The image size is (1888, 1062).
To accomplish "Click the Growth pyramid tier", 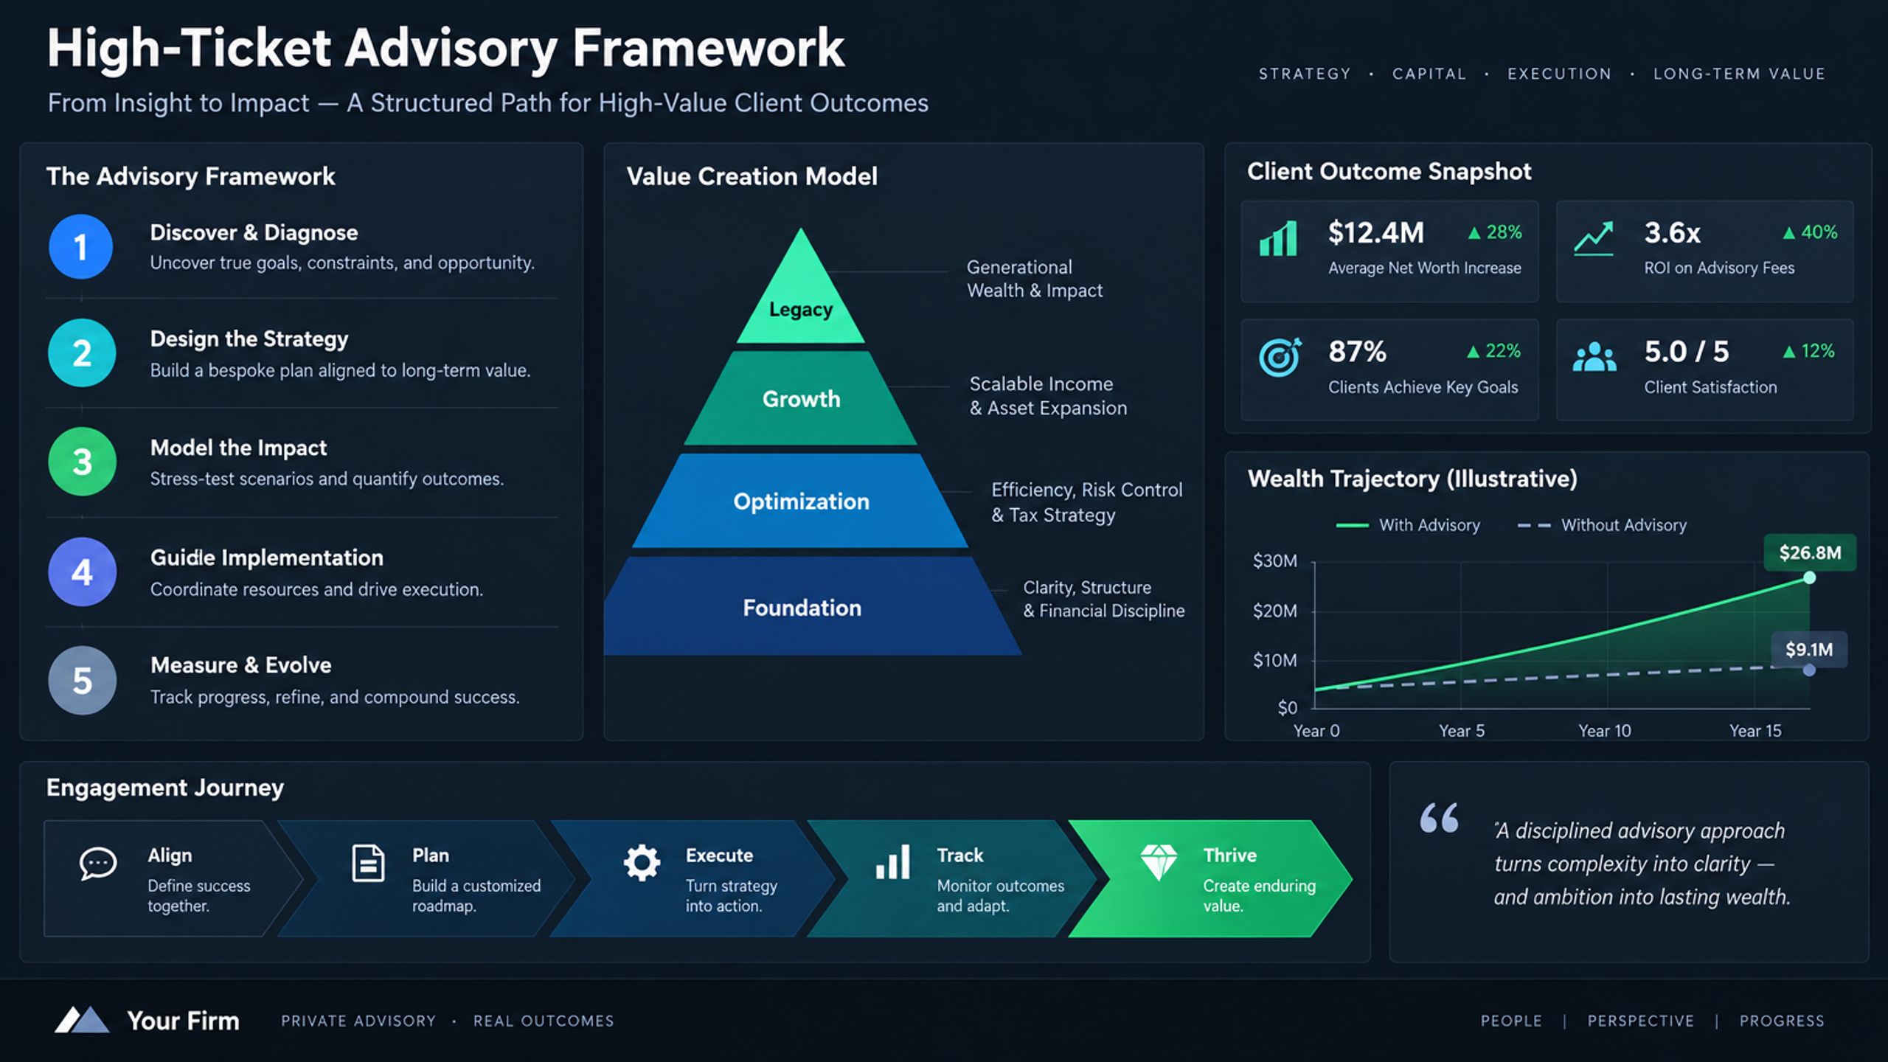I will tap(801, 398).
